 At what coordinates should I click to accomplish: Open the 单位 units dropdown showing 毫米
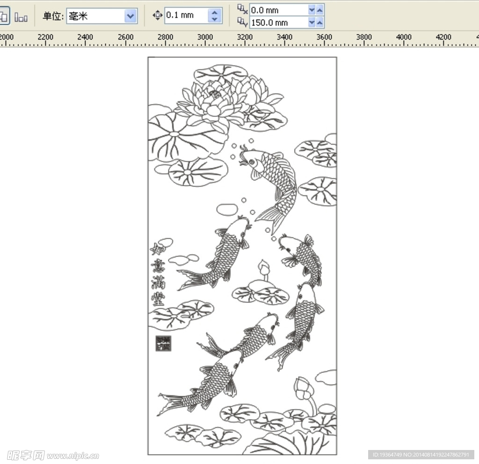click(x=131, y=16)
